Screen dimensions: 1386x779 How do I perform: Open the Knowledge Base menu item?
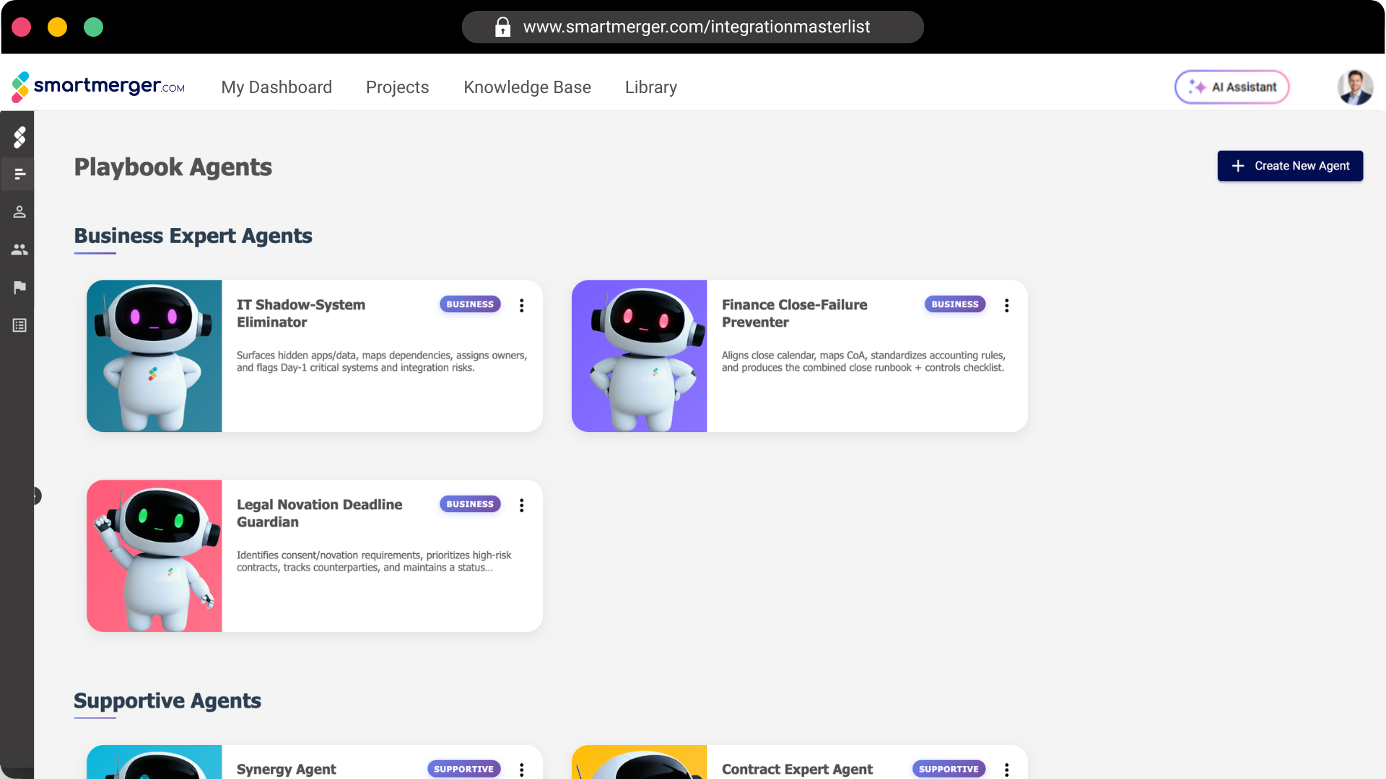[x=527, y=87]
